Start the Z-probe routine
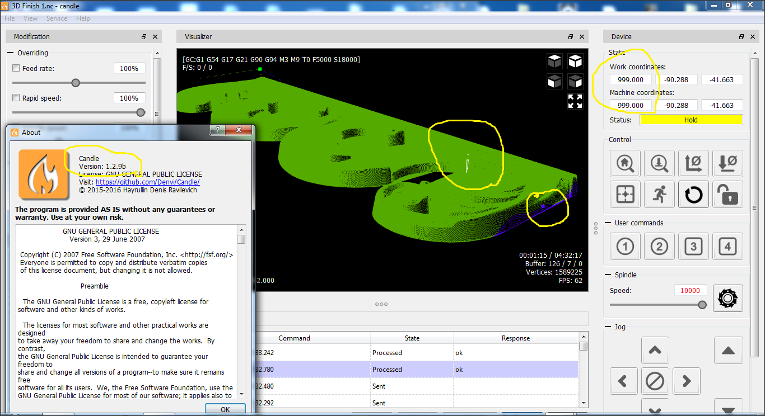 (x=659, y=164)
